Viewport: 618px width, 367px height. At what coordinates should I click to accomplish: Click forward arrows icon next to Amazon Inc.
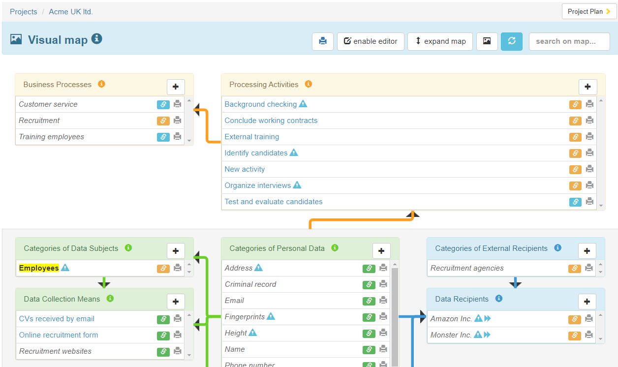487,319
